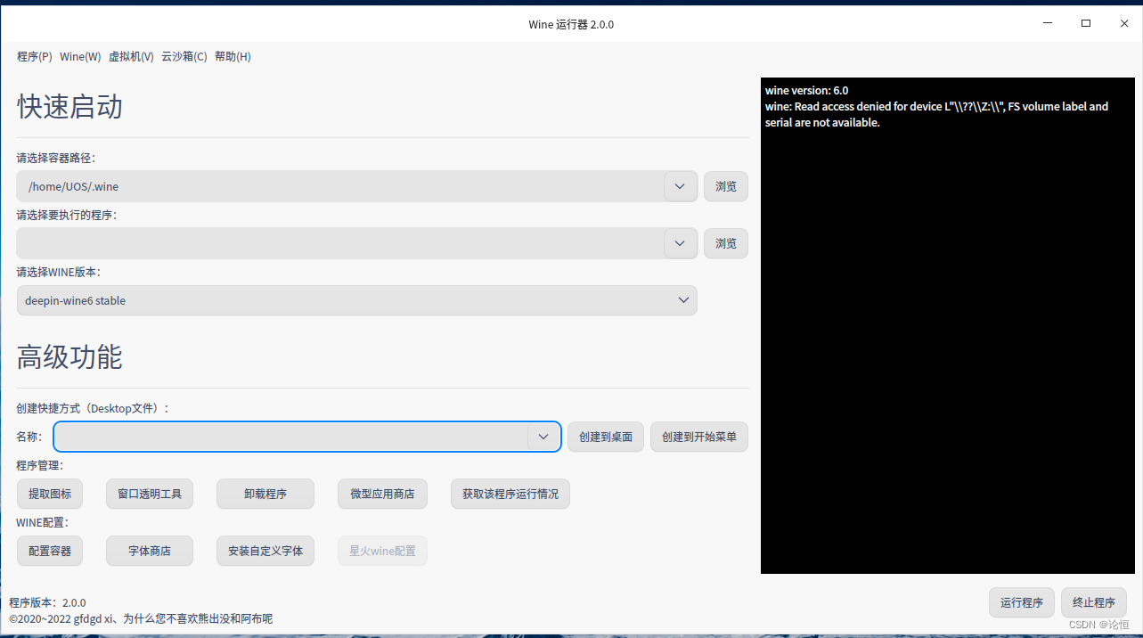
Task: Open the 程序(P) menu
Action: pos(35,57)
